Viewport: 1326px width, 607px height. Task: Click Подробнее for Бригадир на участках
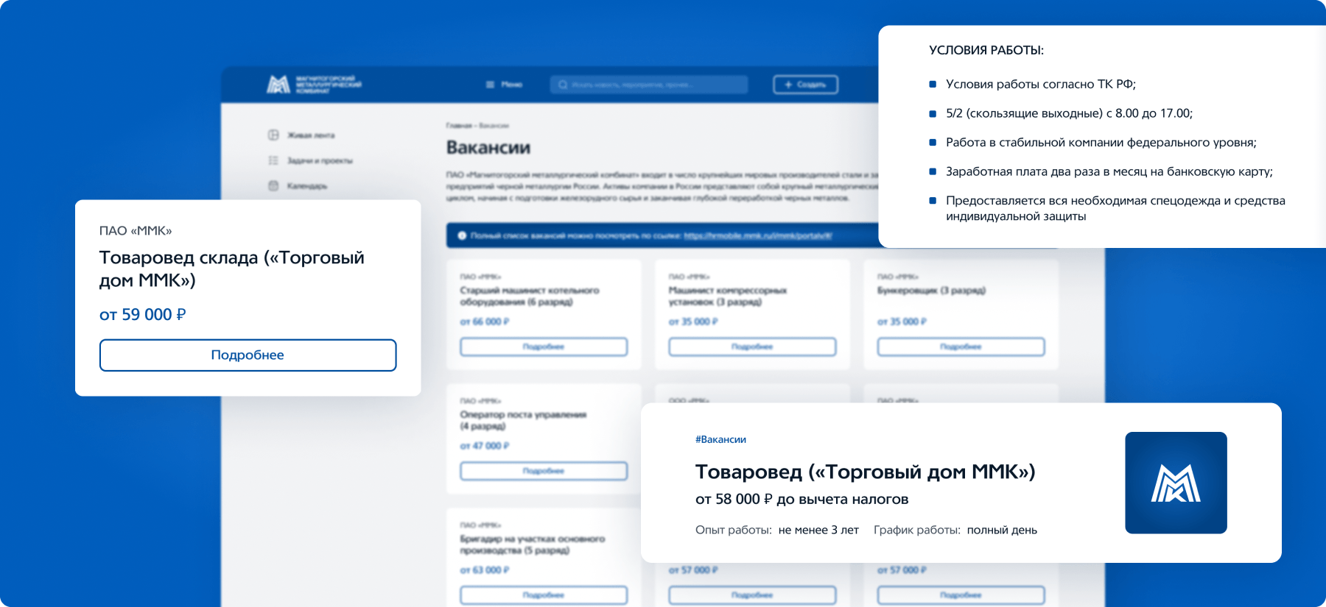[x=544, y=595]
